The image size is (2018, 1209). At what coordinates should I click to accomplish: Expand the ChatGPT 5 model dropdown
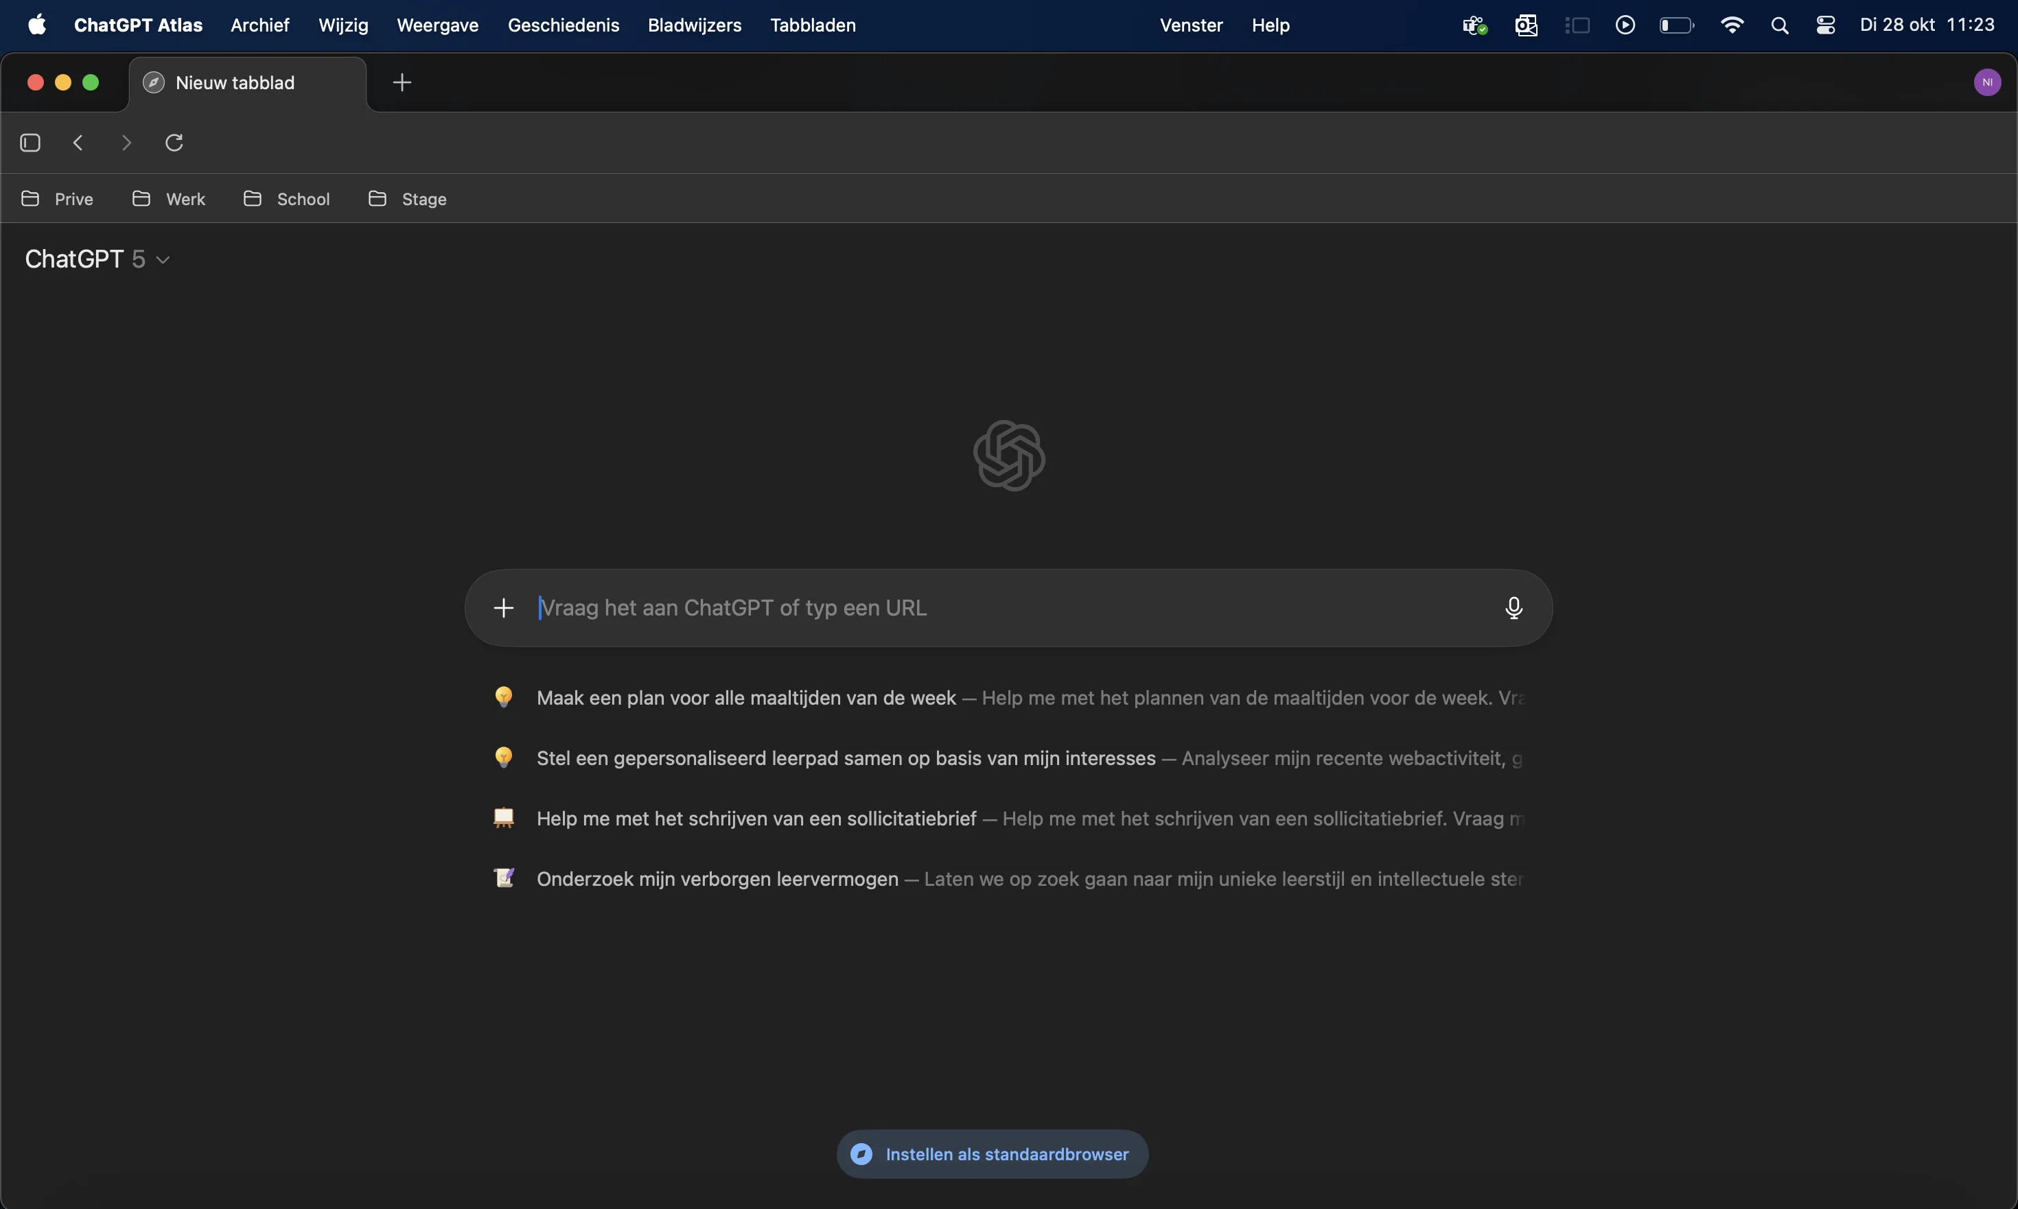[97, 259]
